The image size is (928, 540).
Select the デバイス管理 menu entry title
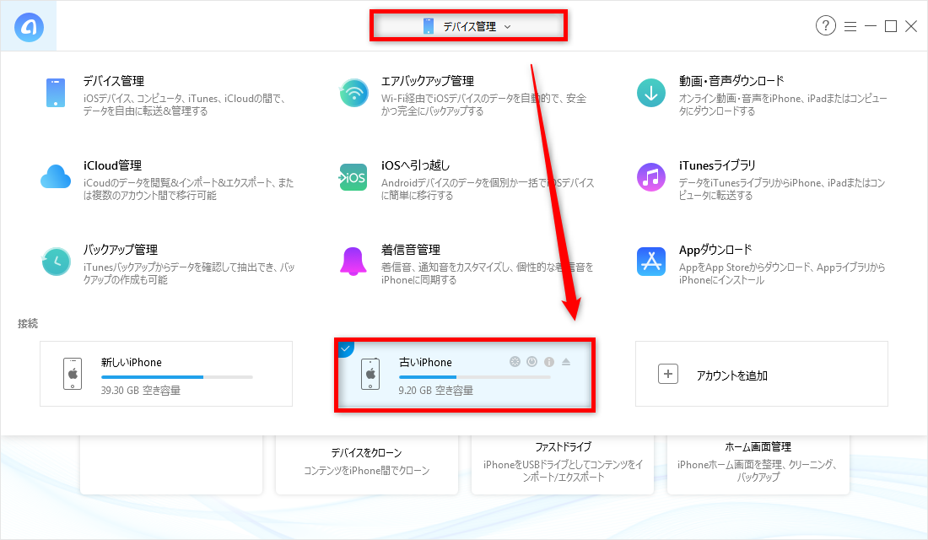[x=114, y=81]
